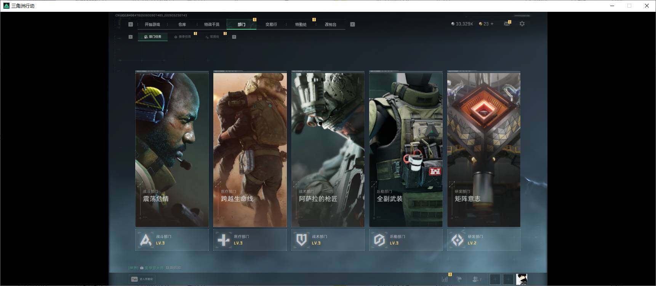The height and width of the screenshot is (286, 656).
Task: Open the settings gear icon
Action: 522,24
